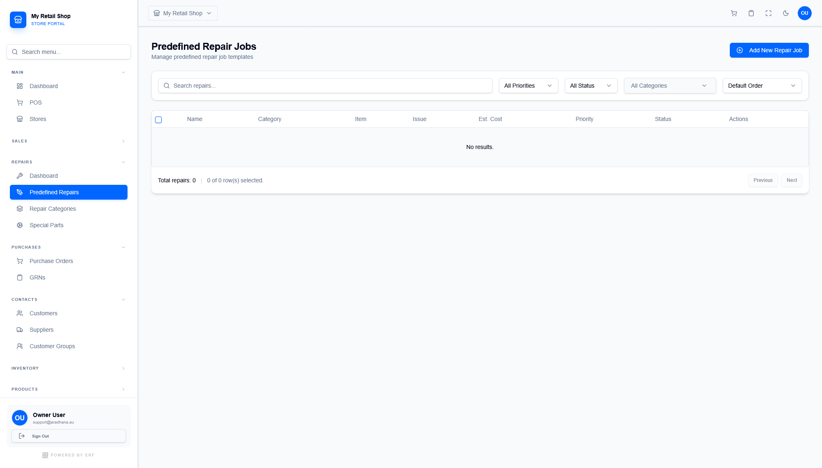Click the Predefined Repairs pen icon
The image size is (822, 468).
pyautogui.click(x=20, y=192)
